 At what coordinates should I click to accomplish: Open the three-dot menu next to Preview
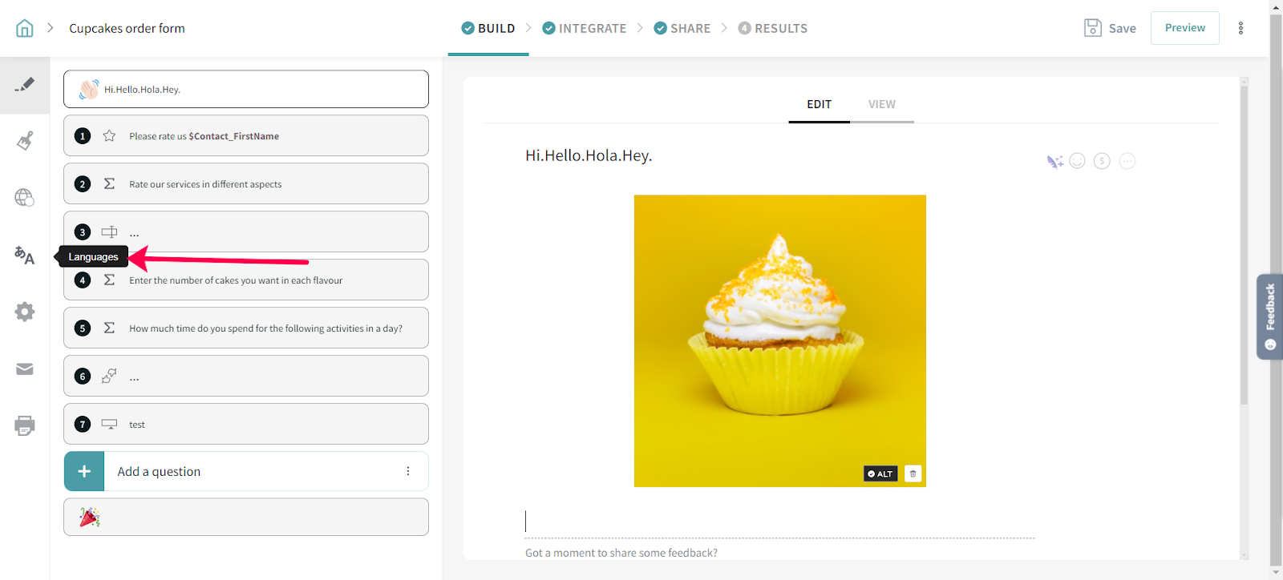[1241, 28]
